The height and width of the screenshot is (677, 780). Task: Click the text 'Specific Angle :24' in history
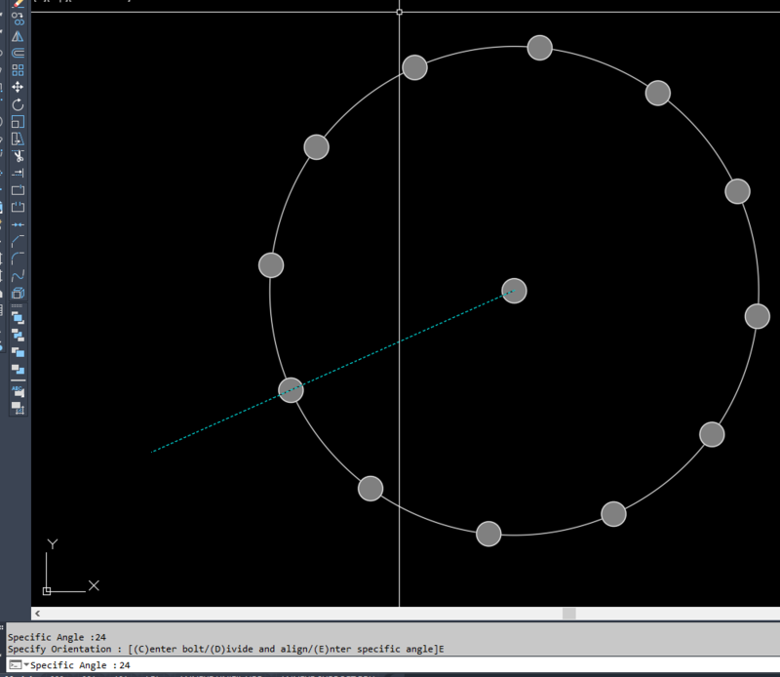pos(57,637)
